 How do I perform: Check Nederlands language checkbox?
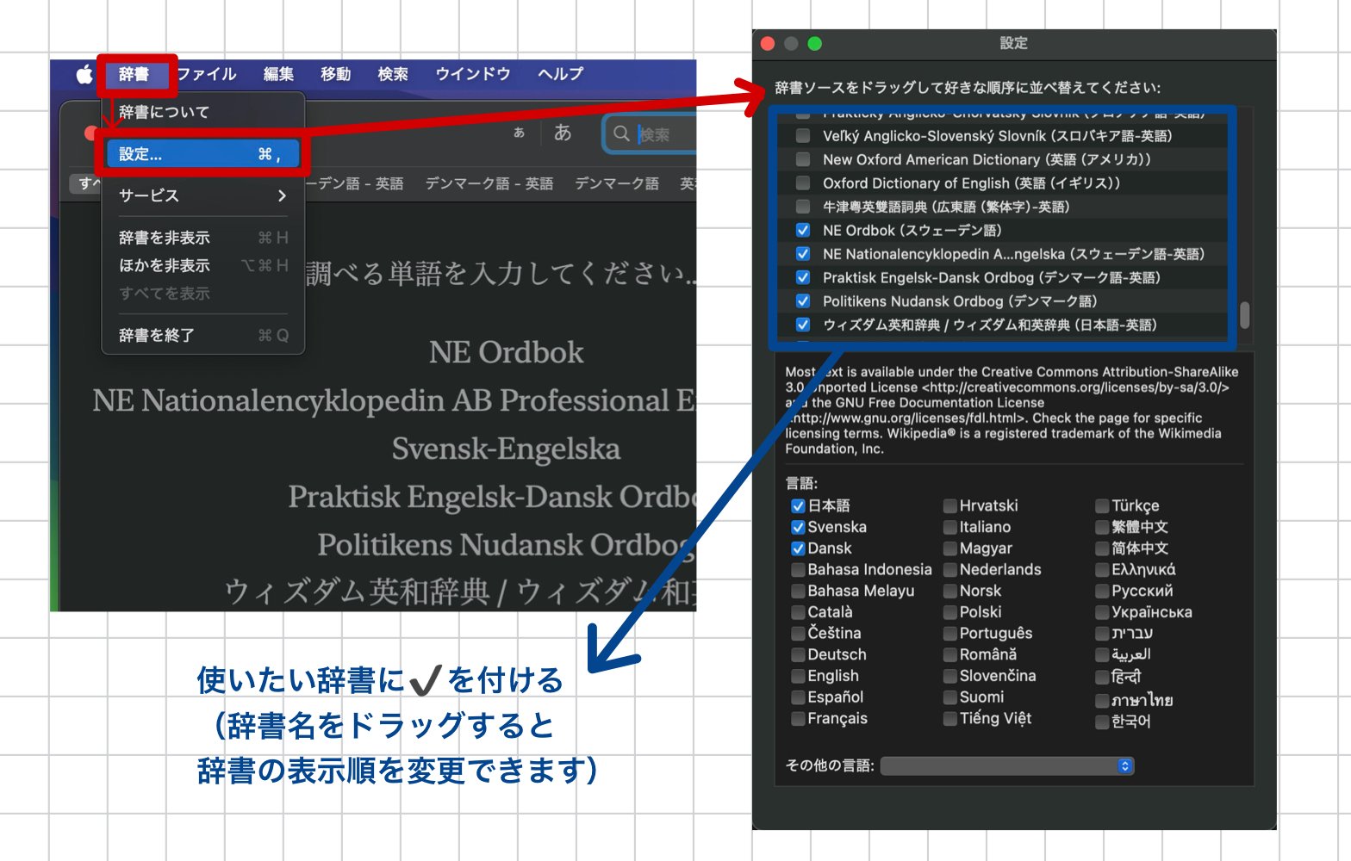tap(950, 570)
